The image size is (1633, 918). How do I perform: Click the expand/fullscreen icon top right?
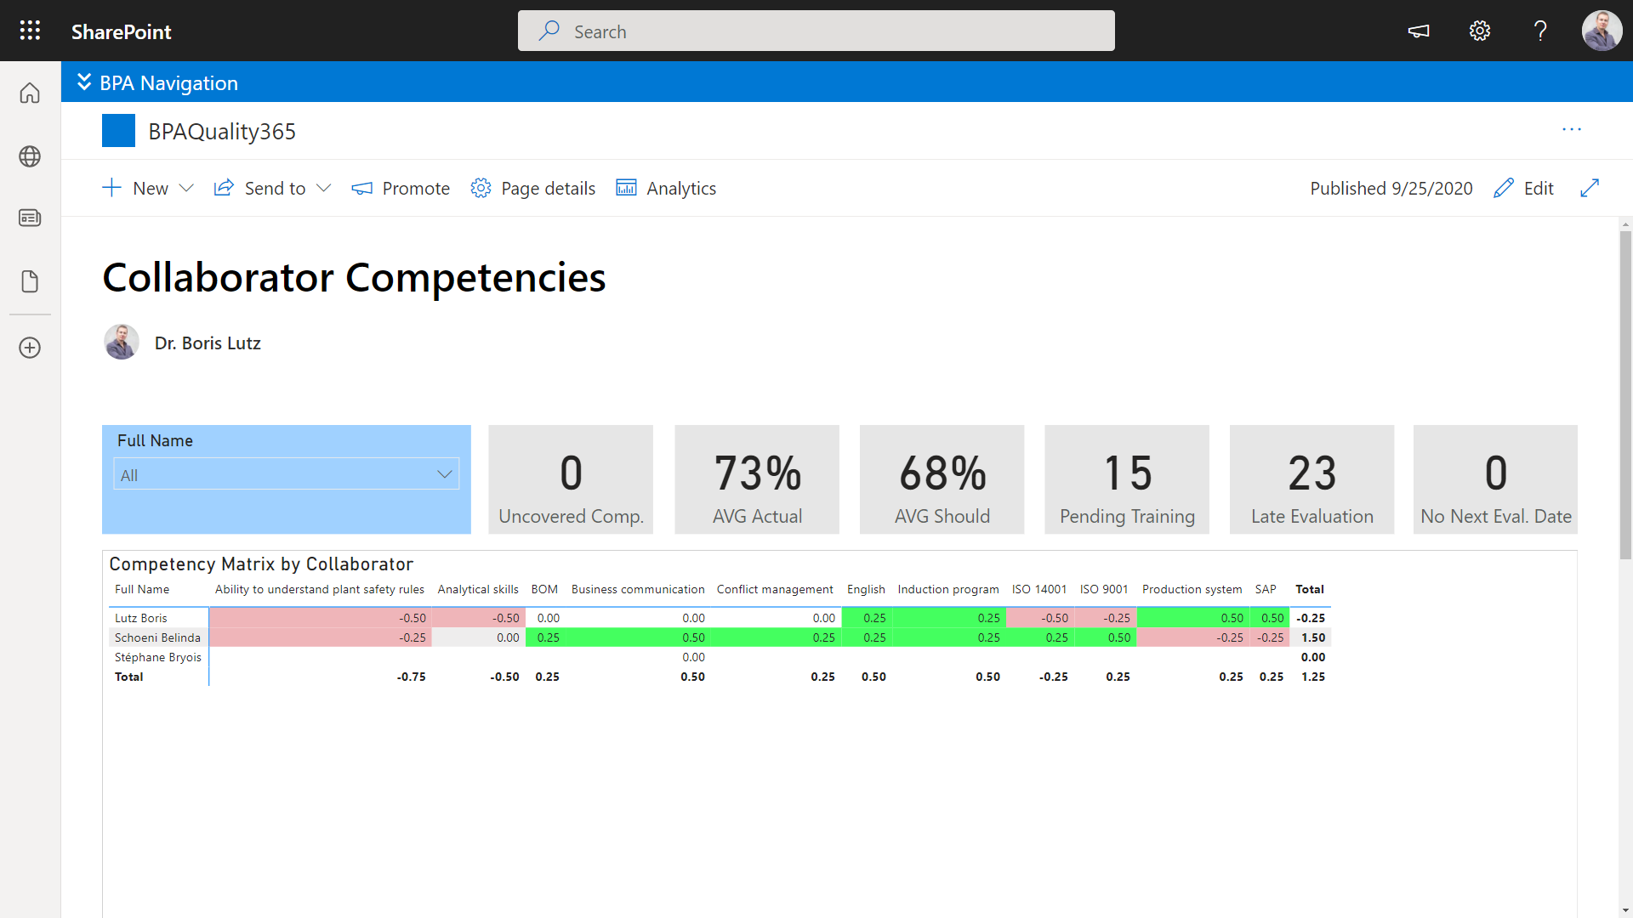pyautogui.click(x=1591, y=187)
